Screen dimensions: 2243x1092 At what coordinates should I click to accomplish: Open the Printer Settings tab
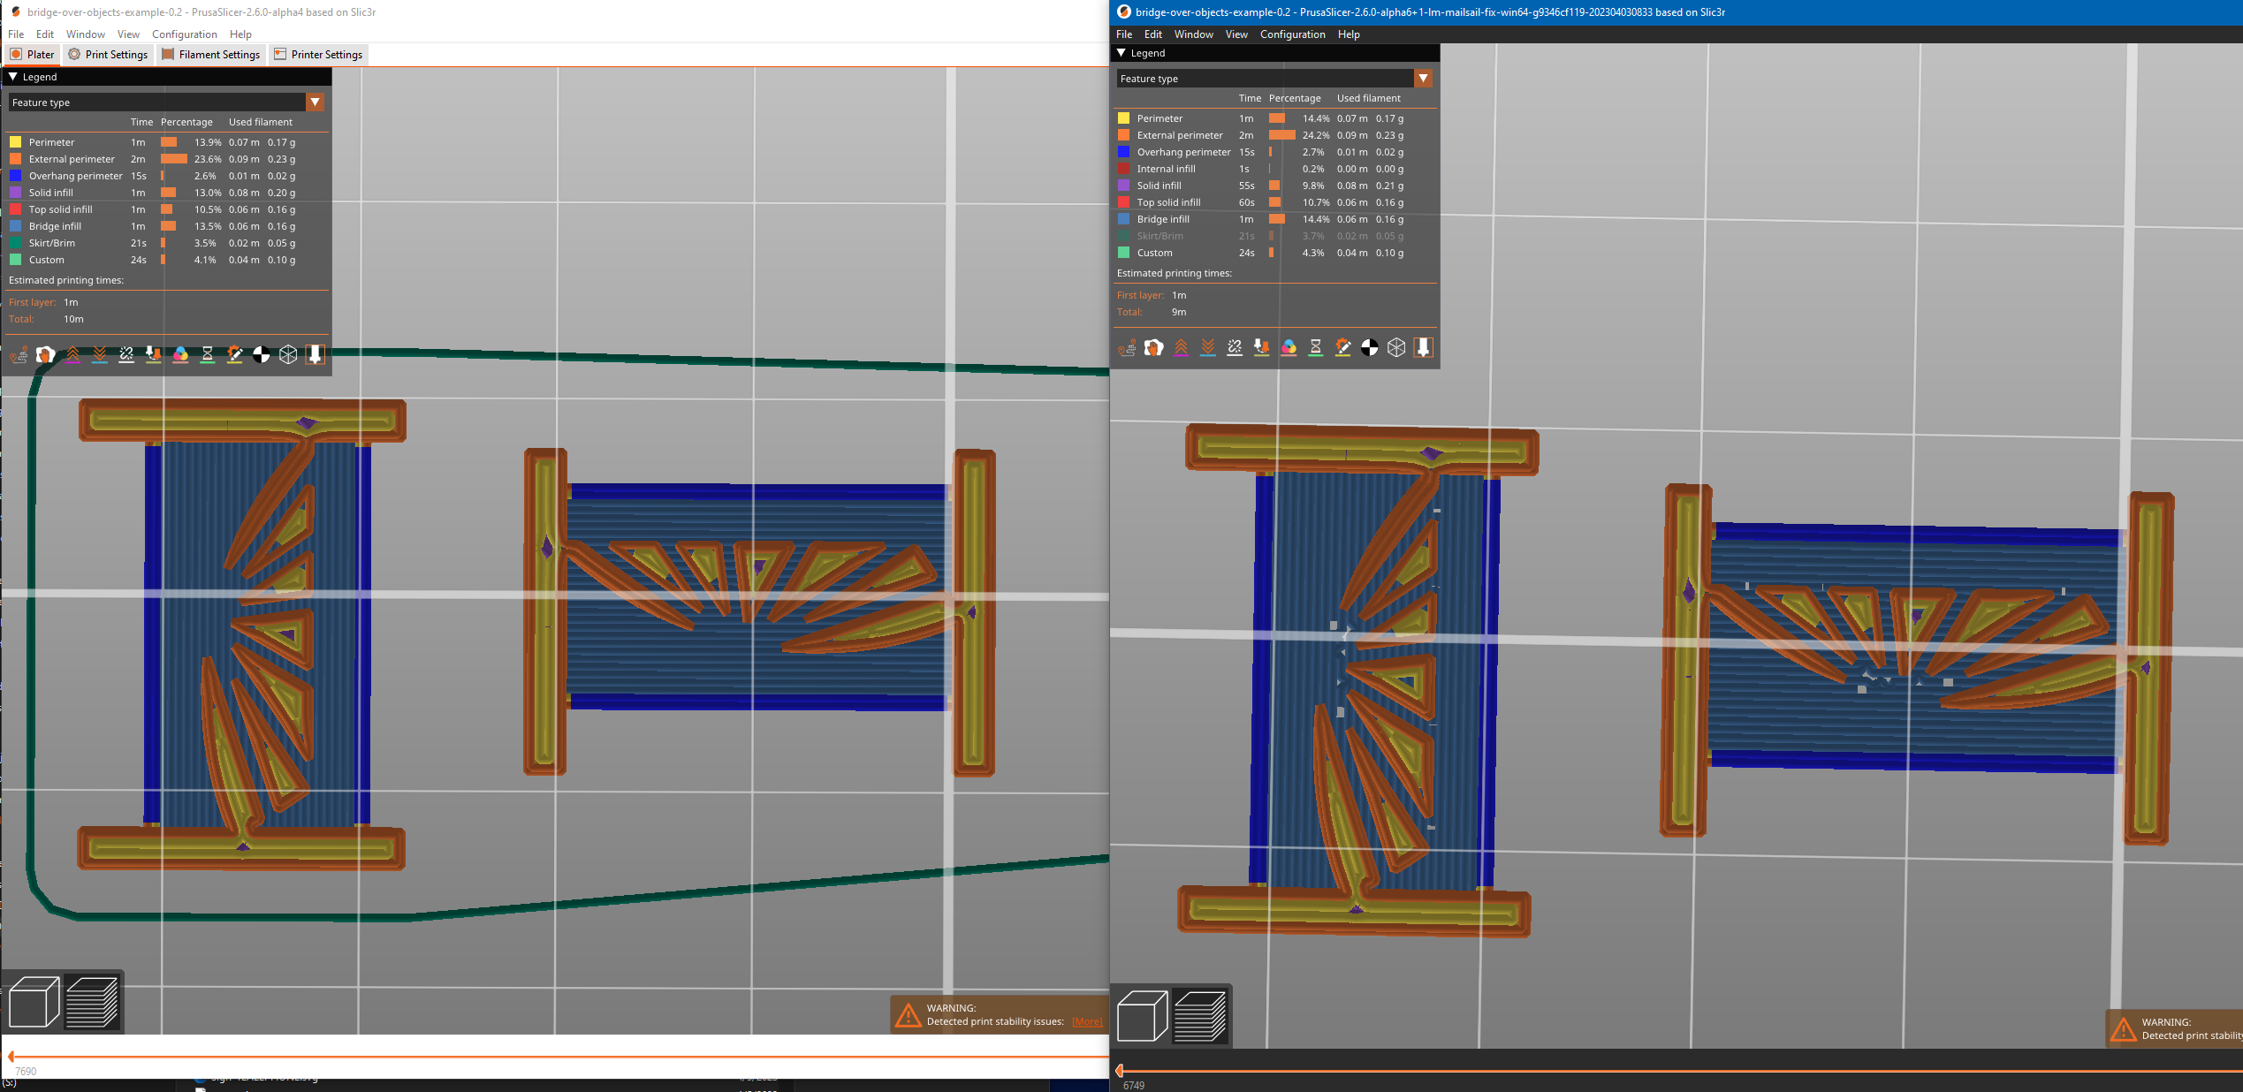[x=318, y=55]
